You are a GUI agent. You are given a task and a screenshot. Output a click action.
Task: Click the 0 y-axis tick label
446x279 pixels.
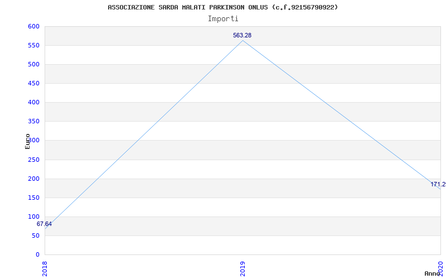[x=37, y=255]
